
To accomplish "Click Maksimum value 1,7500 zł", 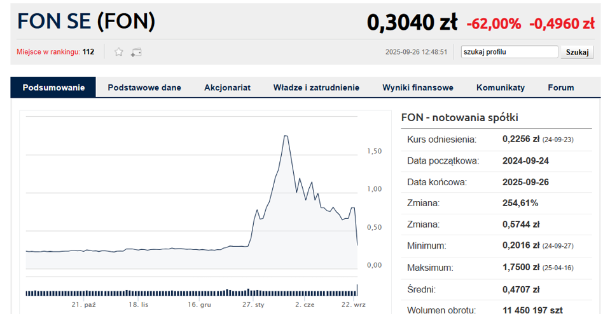I will point(521,267).
